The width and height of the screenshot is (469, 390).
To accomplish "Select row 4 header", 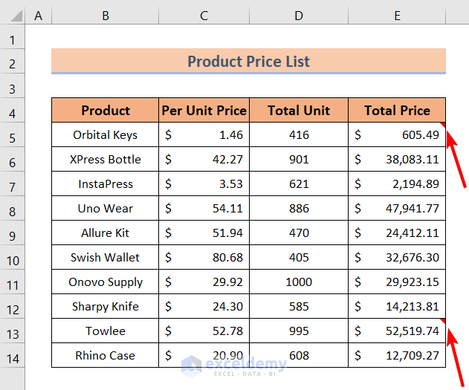I will point(13,111).
